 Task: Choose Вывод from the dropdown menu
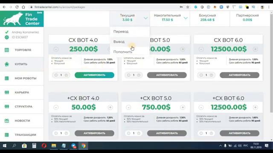[130, 42]
